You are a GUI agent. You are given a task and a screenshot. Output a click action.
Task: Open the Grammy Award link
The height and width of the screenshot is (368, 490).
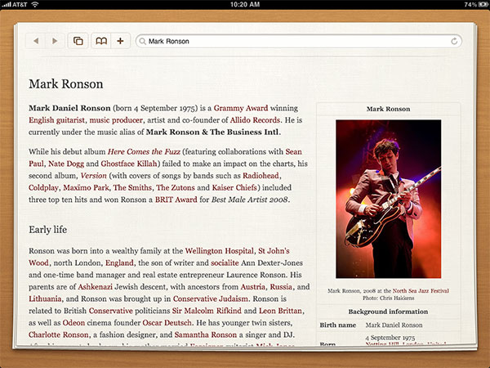coord(241,108)
